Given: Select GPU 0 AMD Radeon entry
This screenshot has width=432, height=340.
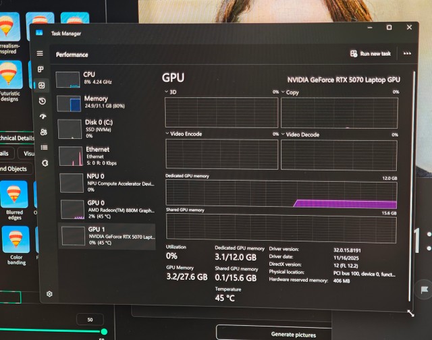Looking at the screenshot, I should pos(108,210).
